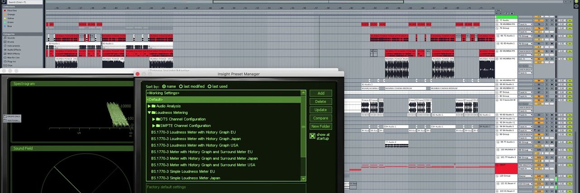Click the preset list scrollbar thumb
Screen dimensions: 580x193
pyautogui.click(x=304, y=126)
